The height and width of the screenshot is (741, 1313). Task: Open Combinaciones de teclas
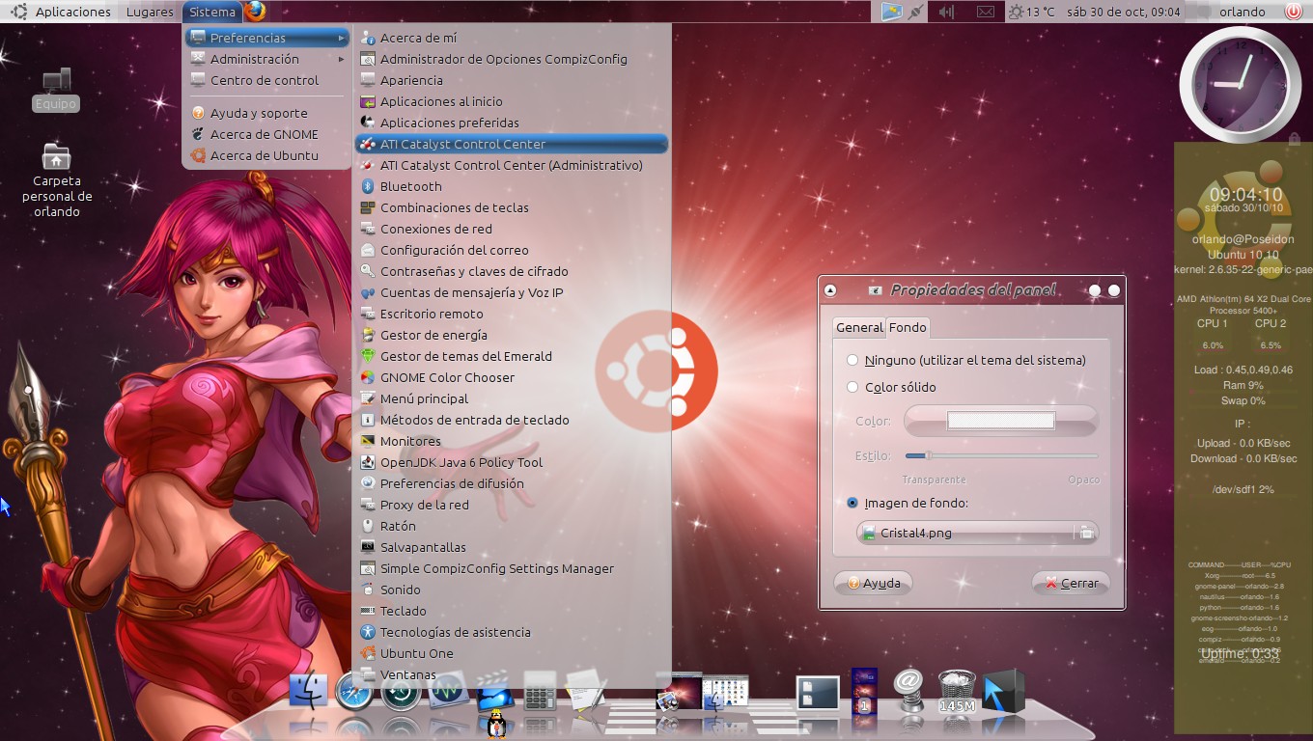click(512, 207)
